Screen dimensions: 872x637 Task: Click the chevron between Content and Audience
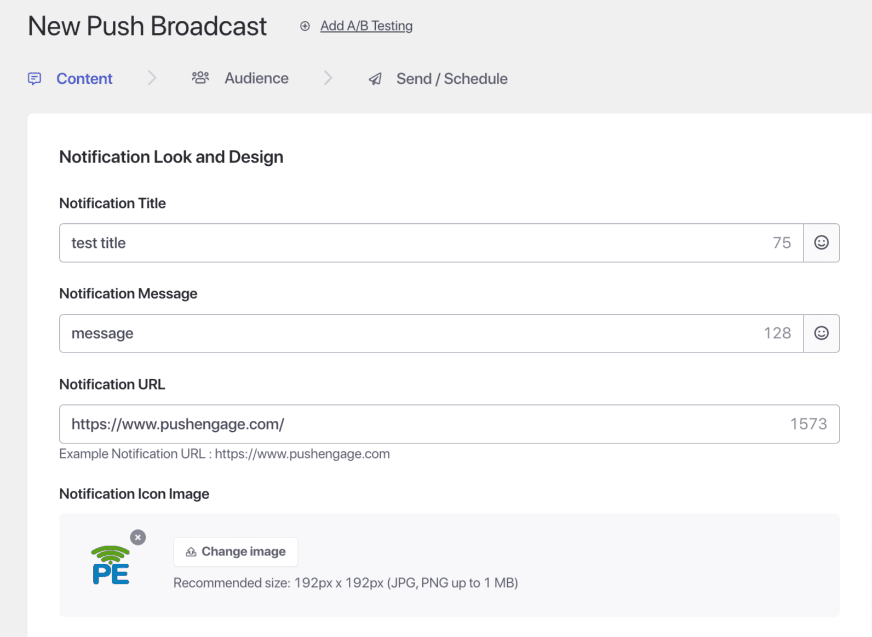152,78
